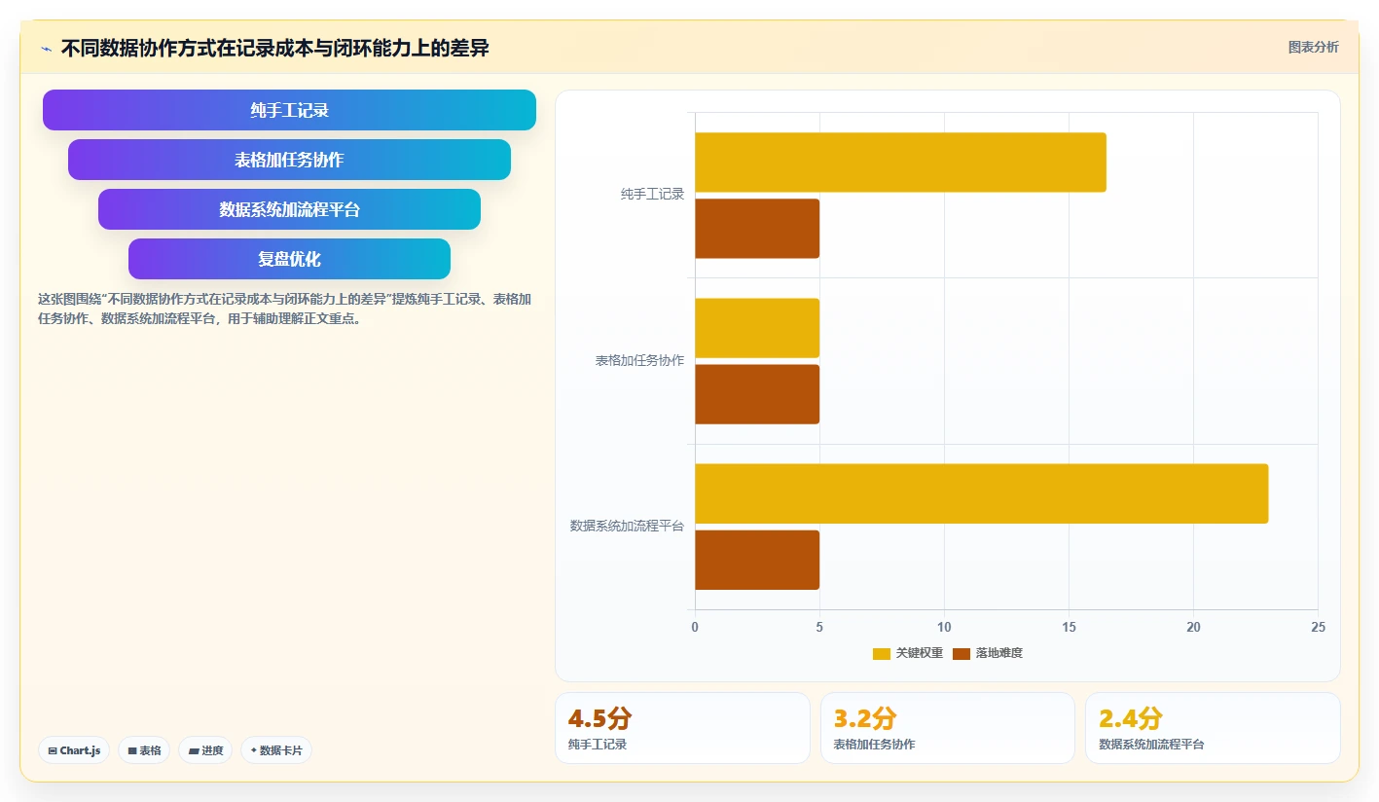The image size is (1379, 802).
Task: Click the x-axis tick value 15
Action: pos(1069,628)
